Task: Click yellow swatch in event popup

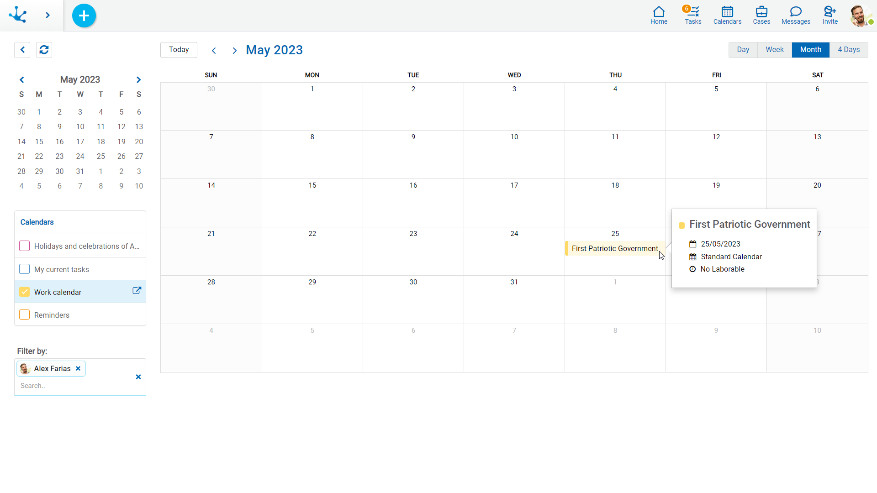Action: click(x=682, y=226)
